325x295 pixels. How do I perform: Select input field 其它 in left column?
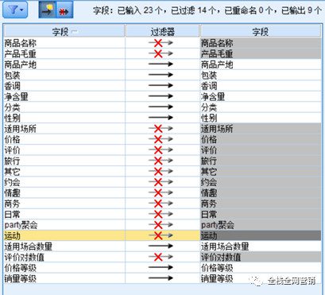click(x=64, y=171)
